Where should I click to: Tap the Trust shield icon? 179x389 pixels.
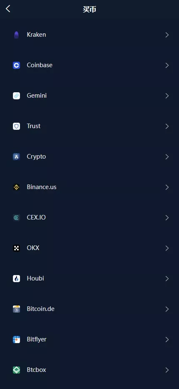tap(16, 126)
